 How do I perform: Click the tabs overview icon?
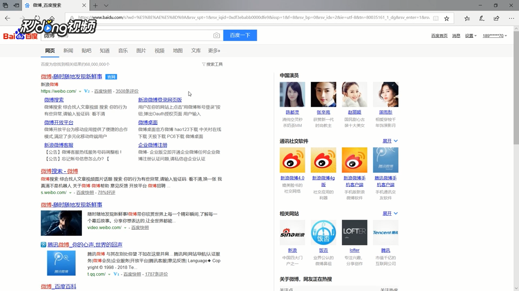(5, 5)
